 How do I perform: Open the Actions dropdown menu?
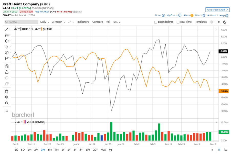coord(213,15)
